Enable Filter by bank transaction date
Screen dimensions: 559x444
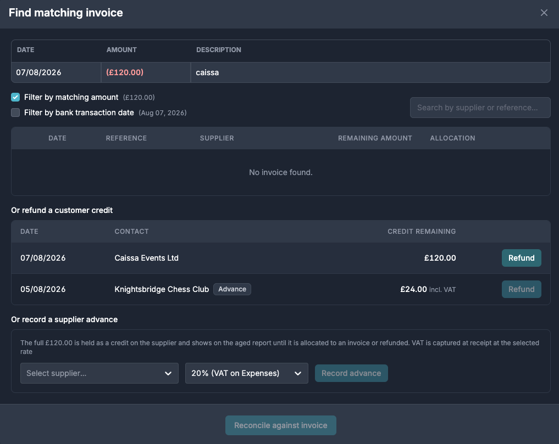15,113
